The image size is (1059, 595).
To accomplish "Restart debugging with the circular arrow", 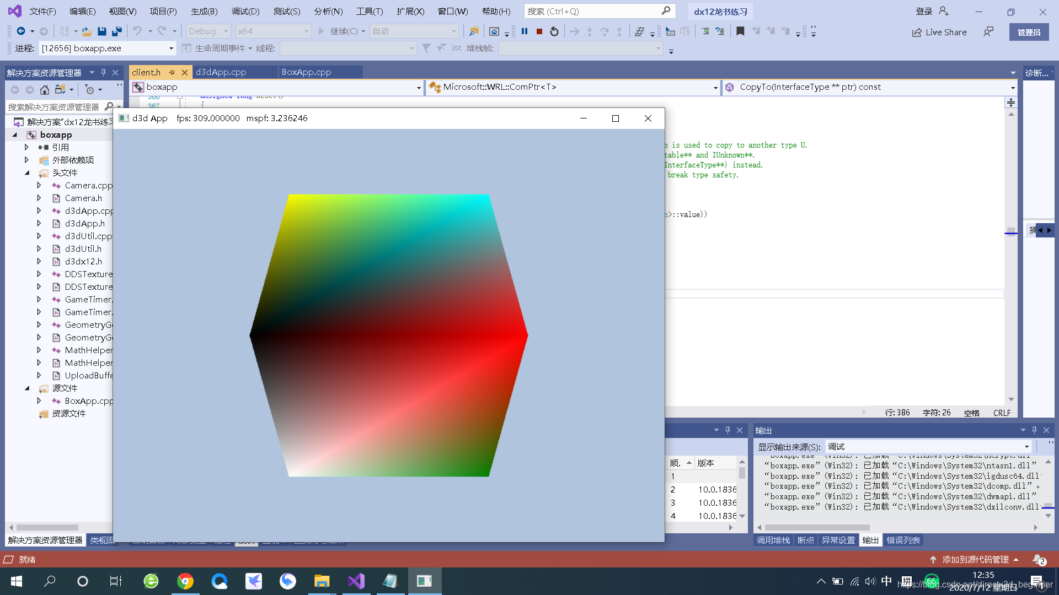I will [554, 31].
